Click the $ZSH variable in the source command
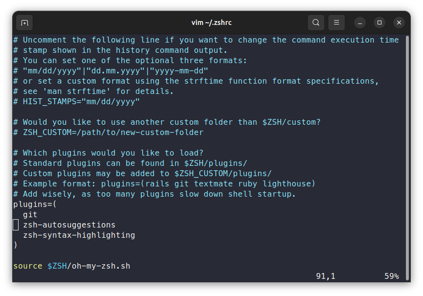Image resolution: width=423 pixels, height=296 pixels. [57, 266]
